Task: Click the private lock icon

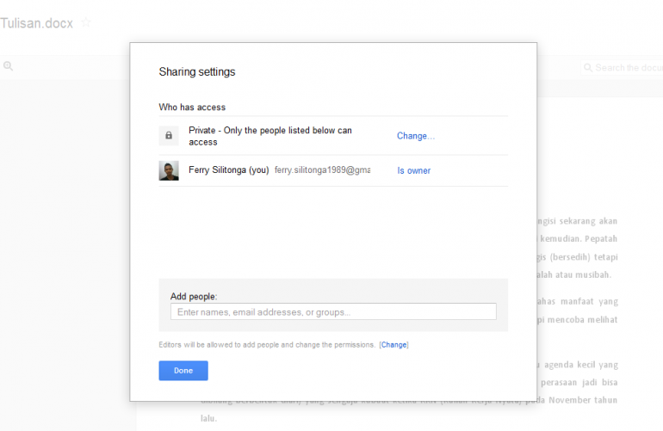Action: coord(169,136)
